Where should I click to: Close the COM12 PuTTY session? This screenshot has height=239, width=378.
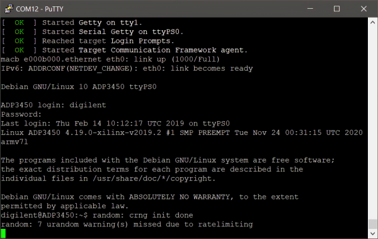pyautogui.click(x=364, y=9)
